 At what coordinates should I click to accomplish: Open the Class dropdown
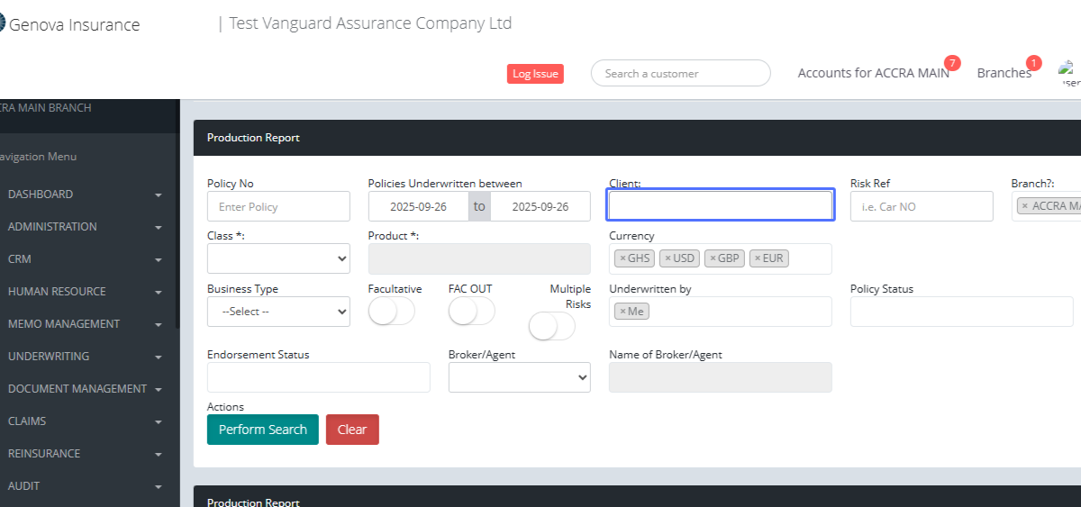(x=278, y=258)
